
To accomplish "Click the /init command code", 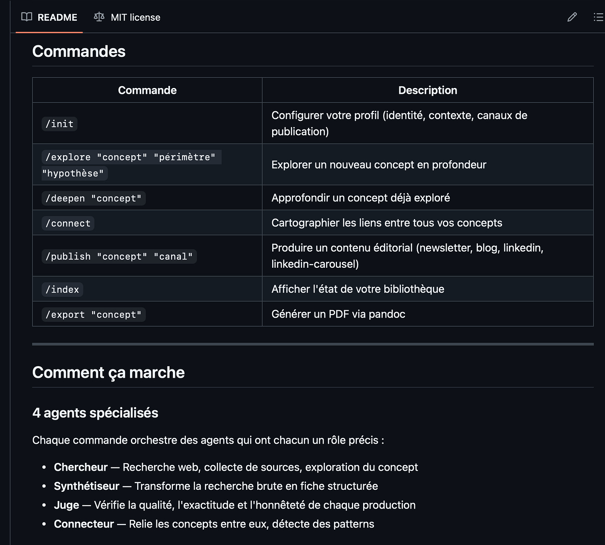I will (x=59, y=124).
